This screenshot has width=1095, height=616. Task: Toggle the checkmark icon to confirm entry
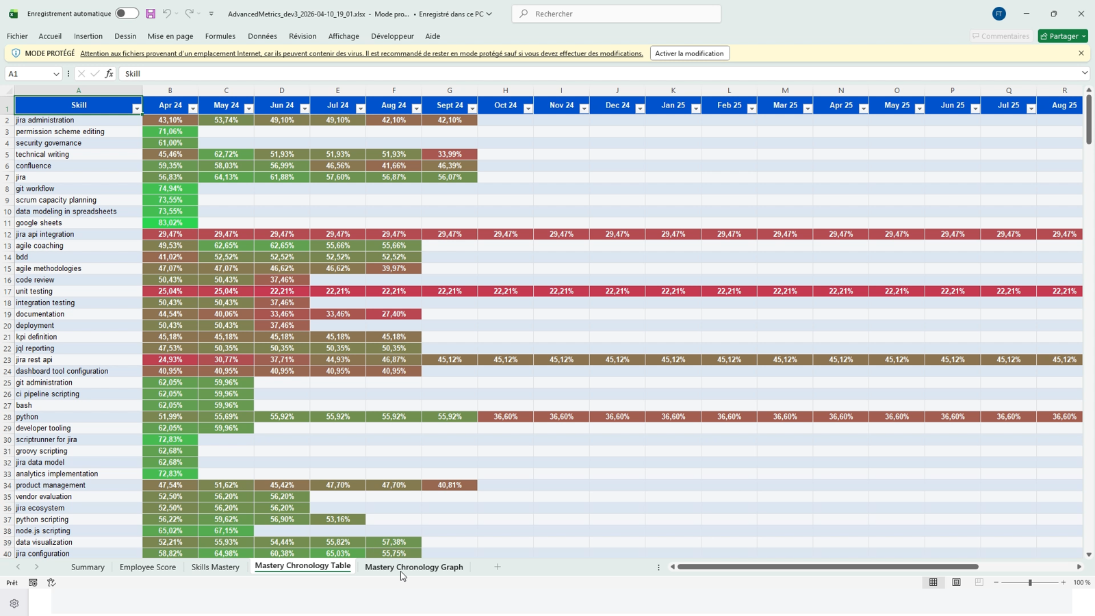(x=94, y=73)
